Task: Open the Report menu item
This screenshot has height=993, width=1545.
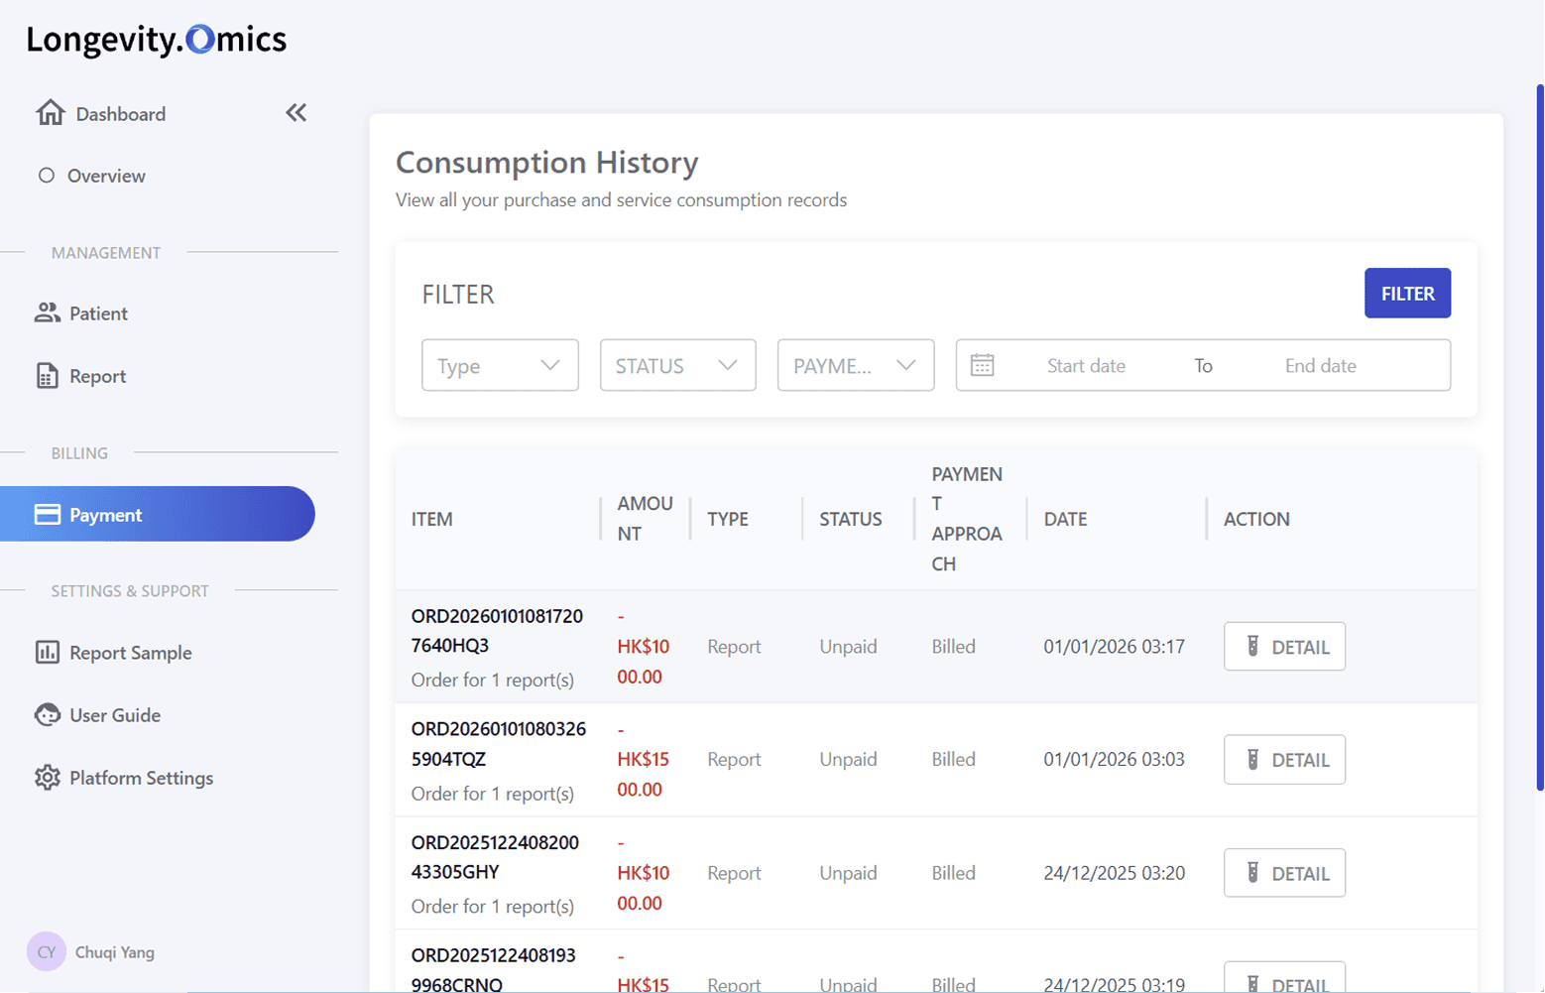Action: point(97,376)
